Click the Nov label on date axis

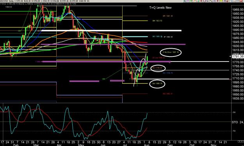coord(214,145)
